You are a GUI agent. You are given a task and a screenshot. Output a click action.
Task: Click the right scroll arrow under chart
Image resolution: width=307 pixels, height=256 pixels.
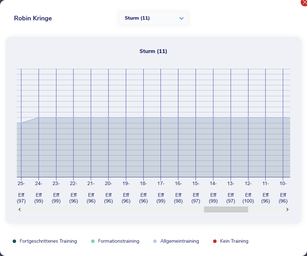pos(287,210)
